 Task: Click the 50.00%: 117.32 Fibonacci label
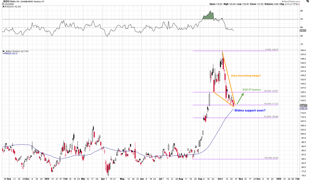(271, 103)
